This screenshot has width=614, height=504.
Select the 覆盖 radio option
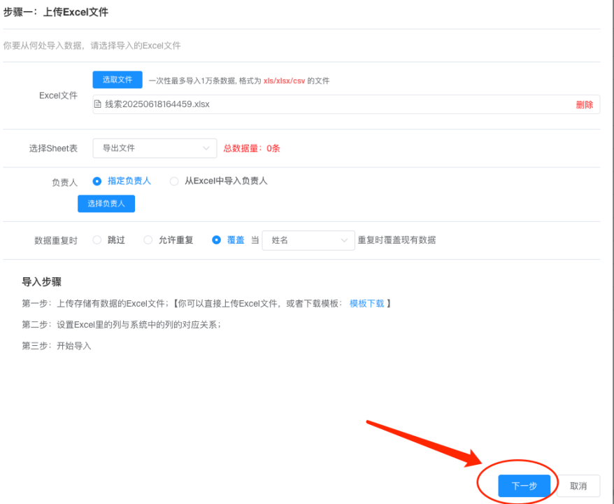(217, 240)
